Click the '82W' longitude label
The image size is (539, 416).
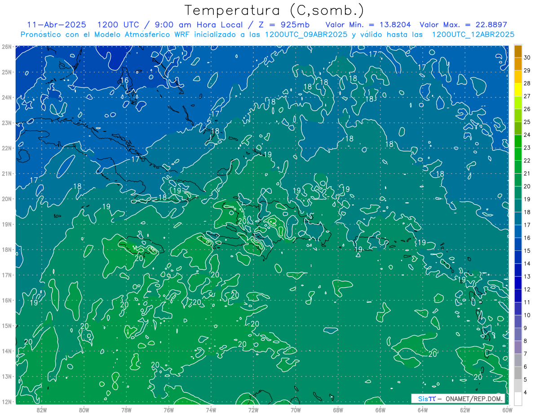click(41, 410)
